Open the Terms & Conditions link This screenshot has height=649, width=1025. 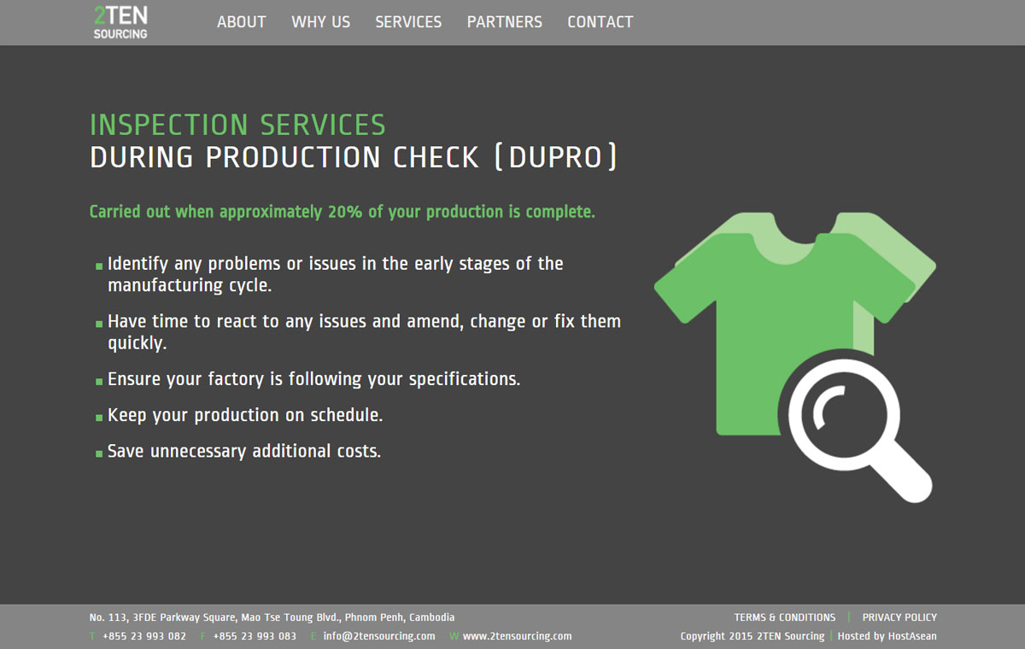point(784,617)
